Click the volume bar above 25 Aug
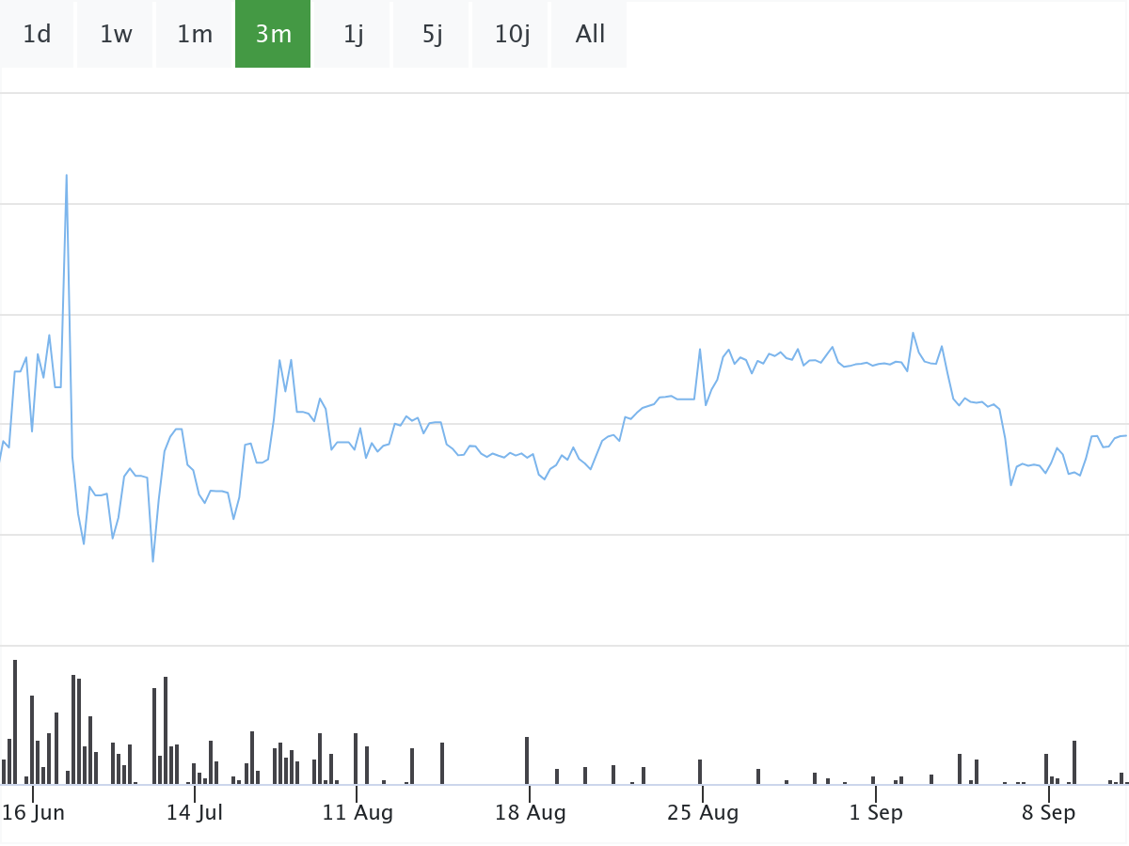 700,772
